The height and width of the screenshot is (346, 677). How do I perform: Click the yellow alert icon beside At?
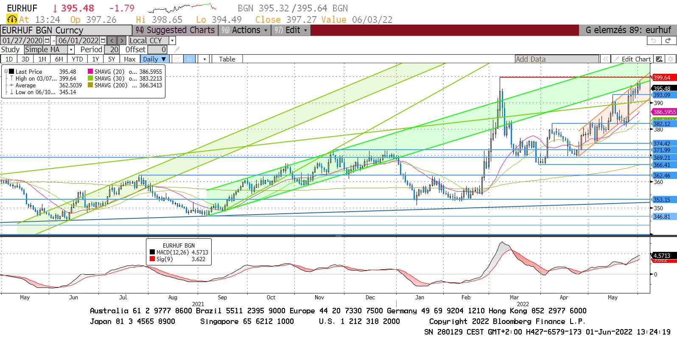coord(12,20)
